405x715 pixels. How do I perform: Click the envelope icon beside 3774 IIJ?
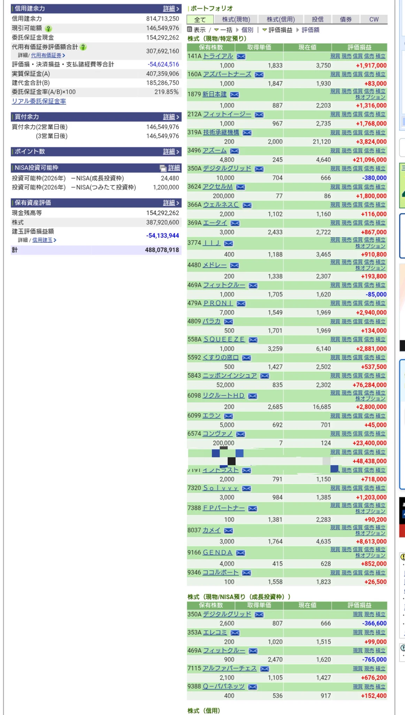tap(229, 243)
